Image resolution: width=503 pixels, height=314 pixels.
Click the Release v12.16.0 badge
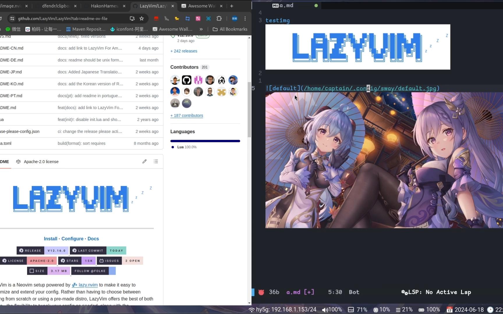pyautogui.click(x=43, y=250)
